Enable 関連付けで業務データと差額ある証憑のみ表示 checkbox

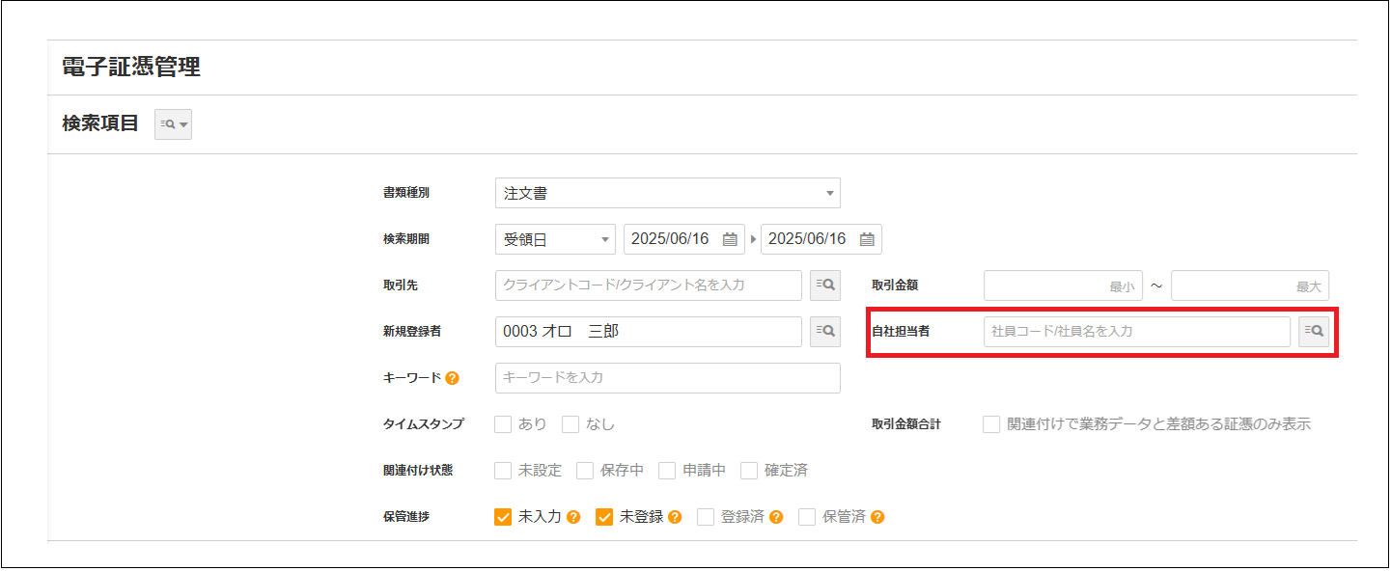991,424
